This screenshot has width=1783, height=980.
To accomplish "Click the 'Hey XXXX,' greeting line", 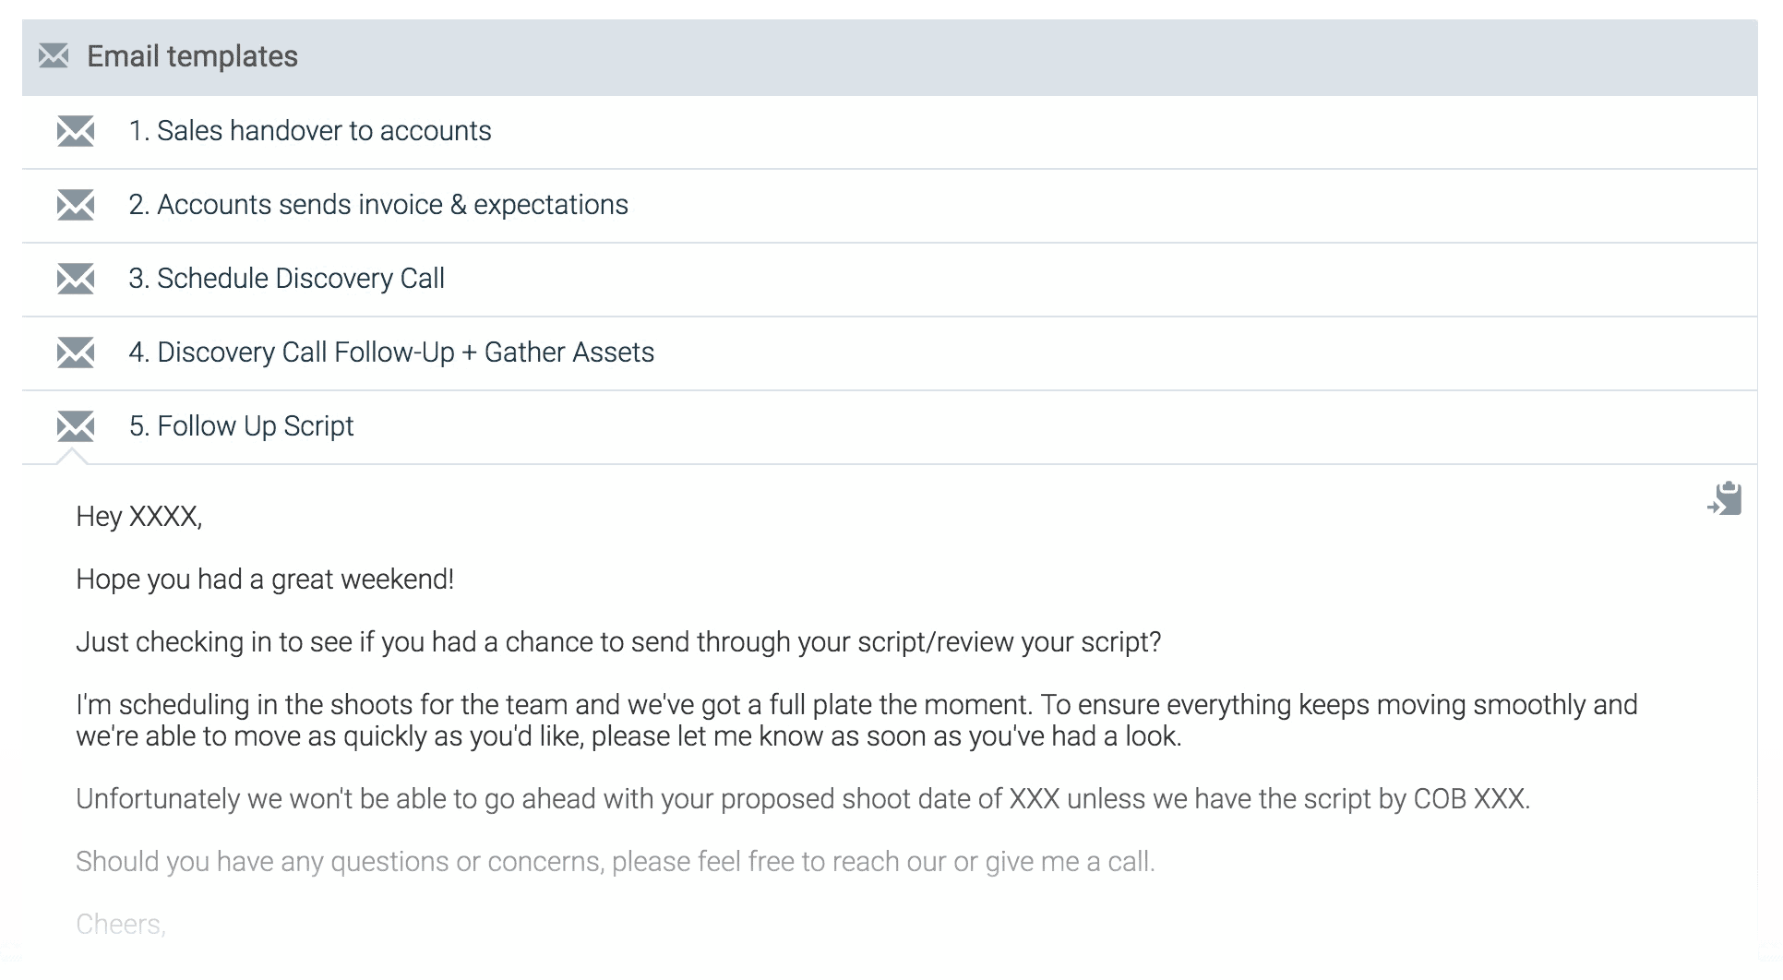I will pos(139,517).
